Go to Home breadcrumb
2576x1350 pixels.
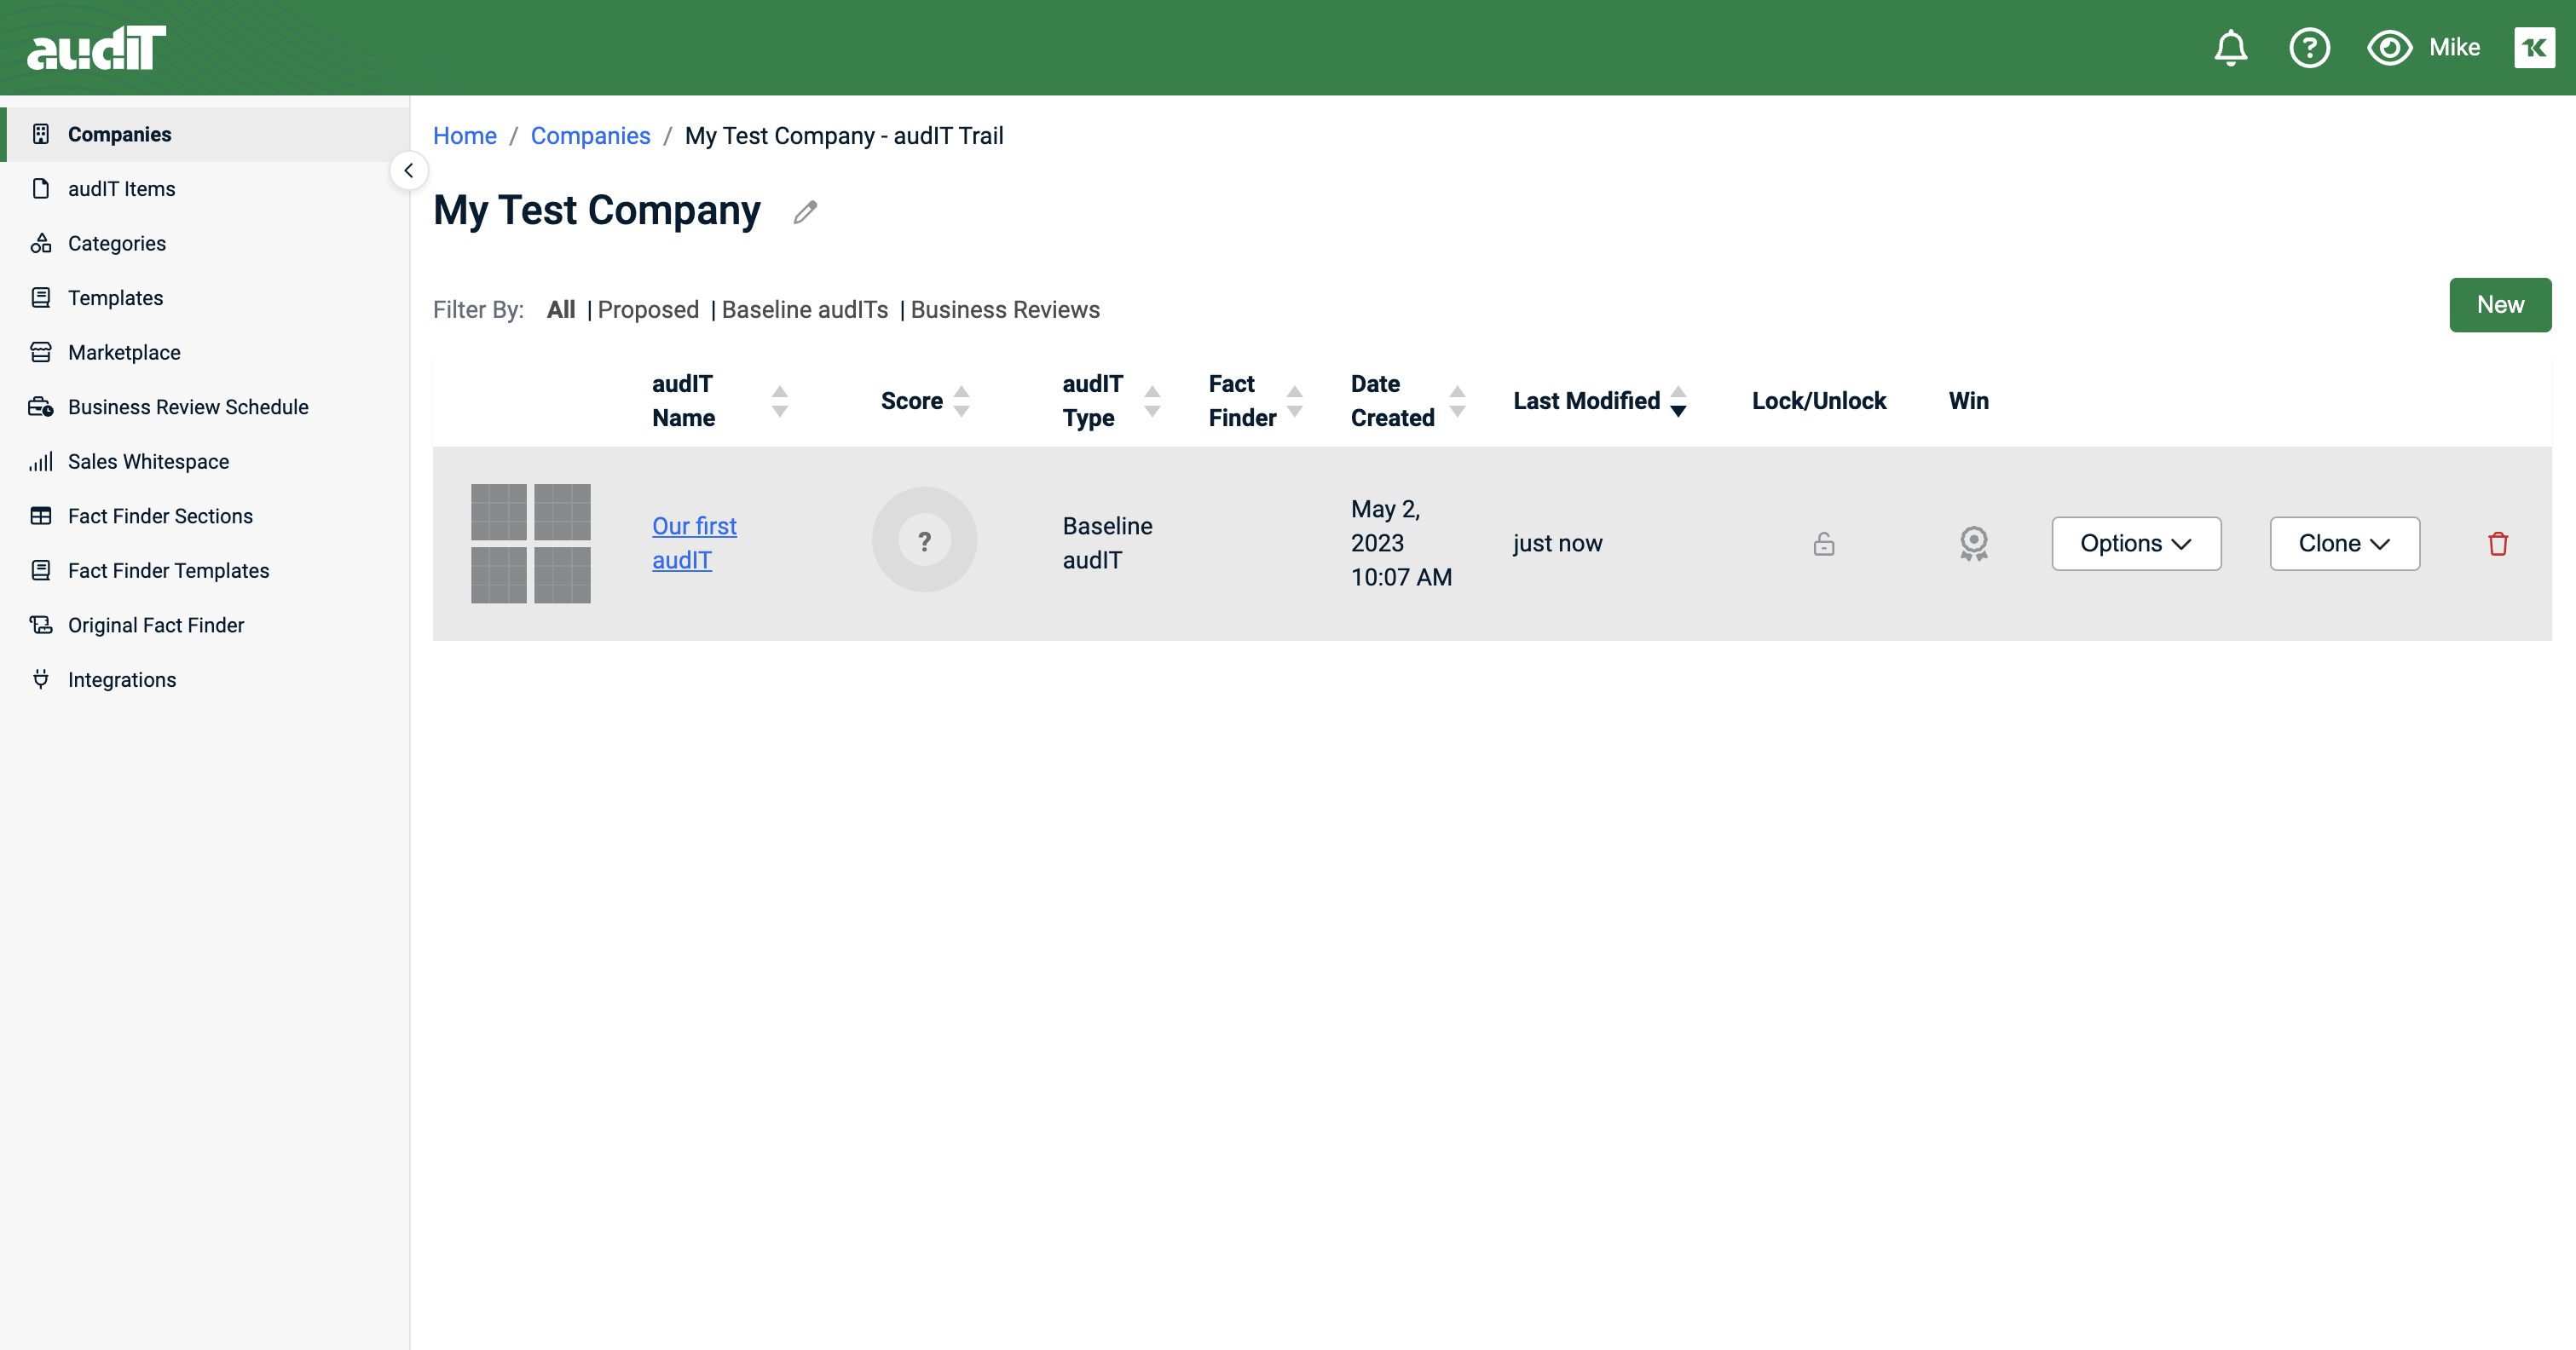[x=465, y=136]
